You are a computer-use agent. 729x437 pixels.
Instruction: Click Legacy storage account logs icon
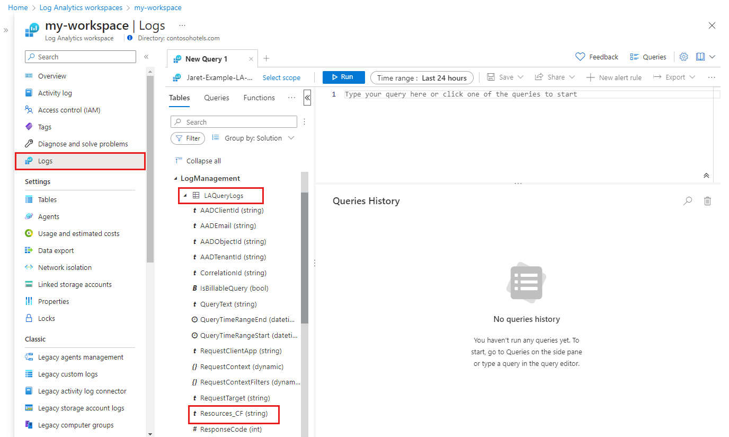pos(29,408)
